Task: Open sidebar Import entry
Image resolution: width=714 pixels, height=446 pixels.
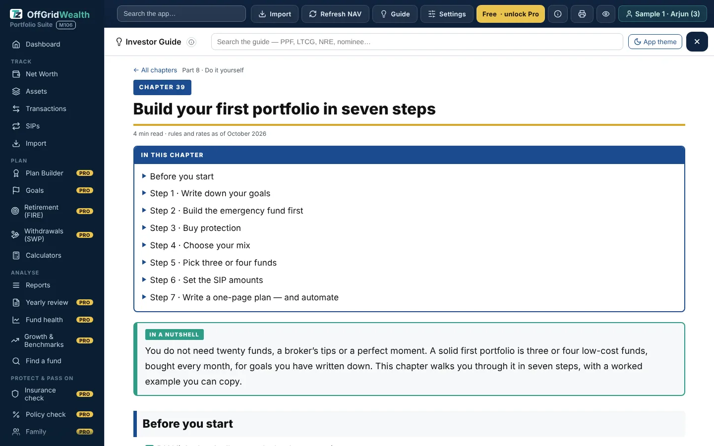Action: [x=52, y=143]
